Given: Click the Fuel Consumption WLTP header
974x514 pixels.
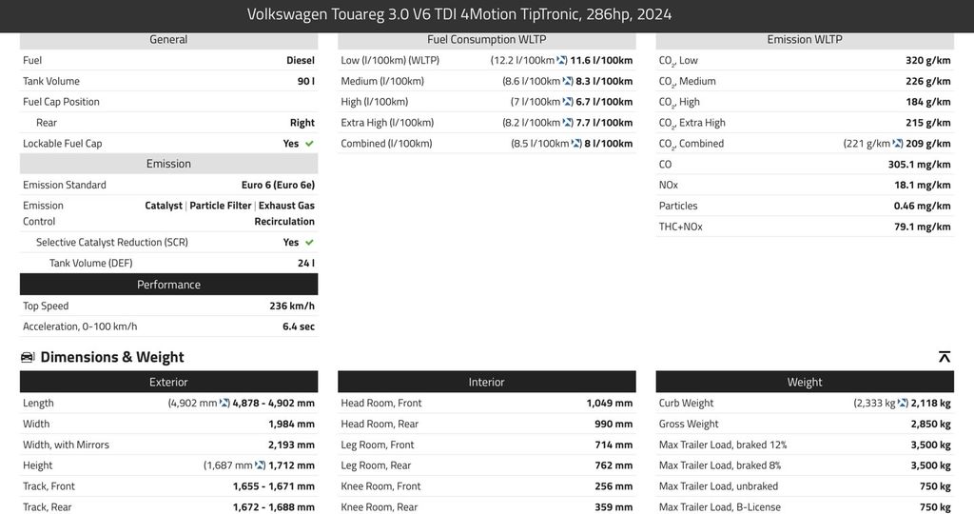Looking at the screenshot, I should pos(486,40).
